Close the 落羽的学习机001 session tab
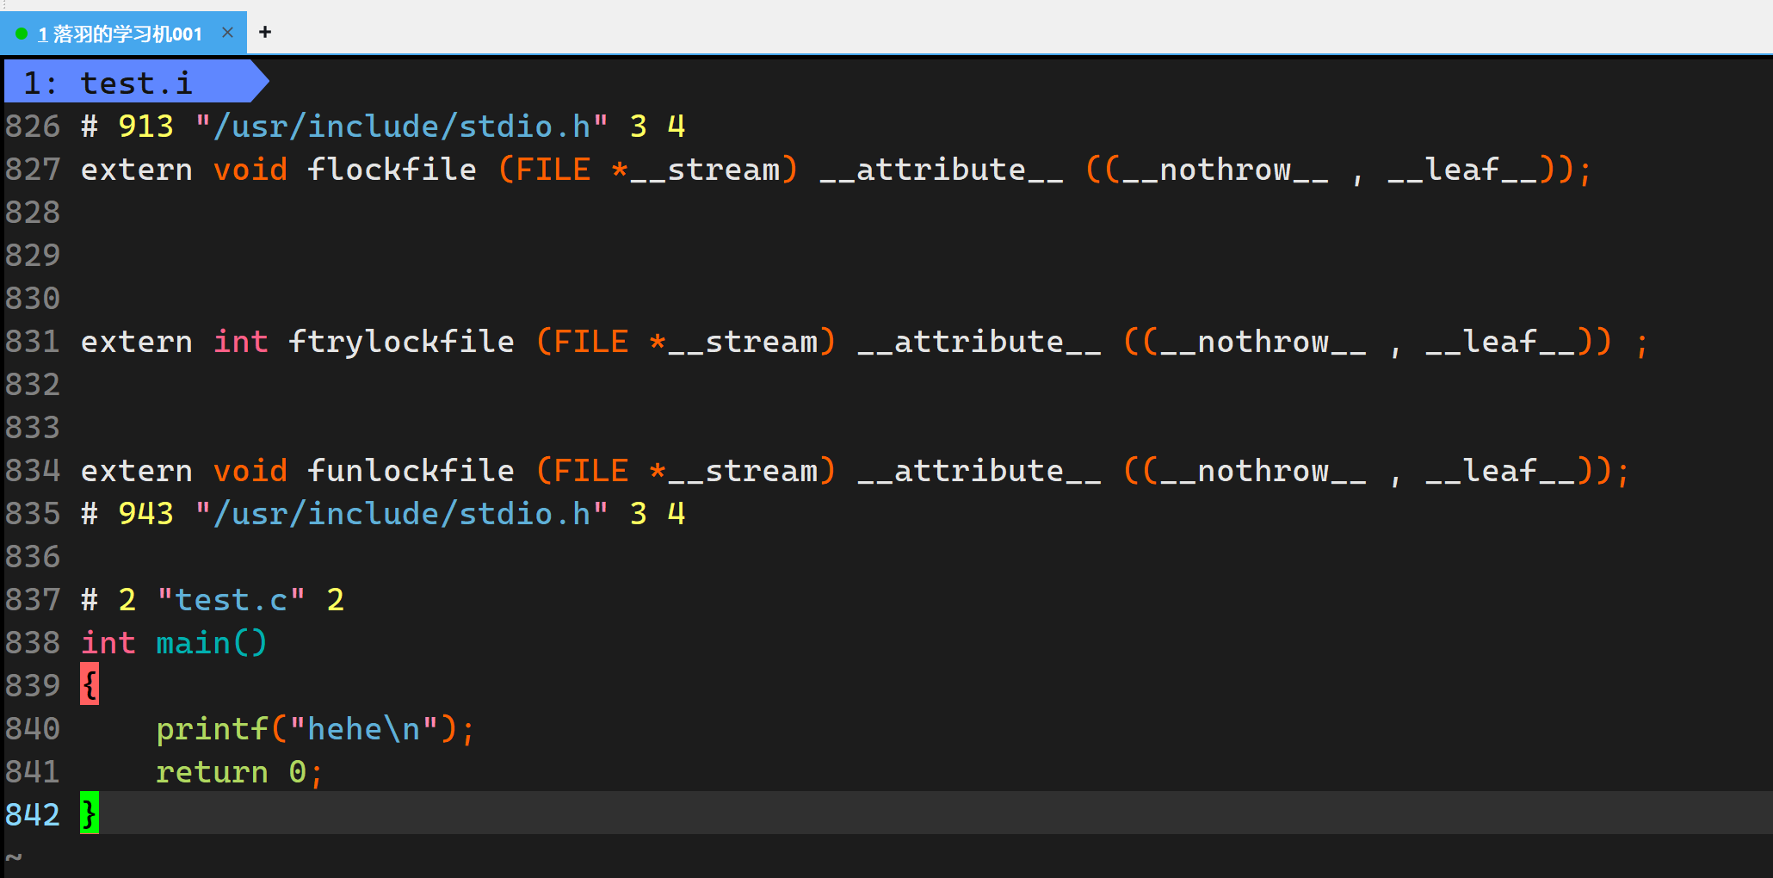The height and width of the screenshot is (878, 1773). 227,33
